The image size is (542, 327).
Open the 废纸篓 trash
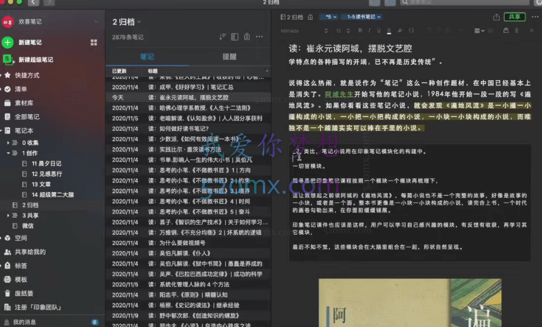click(19, 293)
